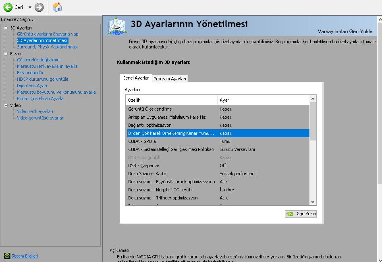Open Video görüntüsü ayarları page
This screenshot has width=382, height=262.
coord(40,118)
